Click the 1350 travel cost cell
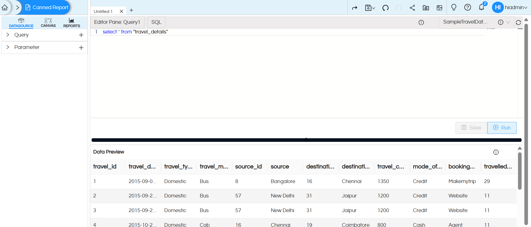This screenshot has height=227, width=531. coord(383,181)
